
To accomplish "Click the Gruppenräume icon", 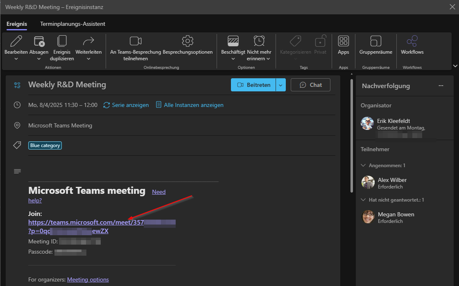I will 375,41.
